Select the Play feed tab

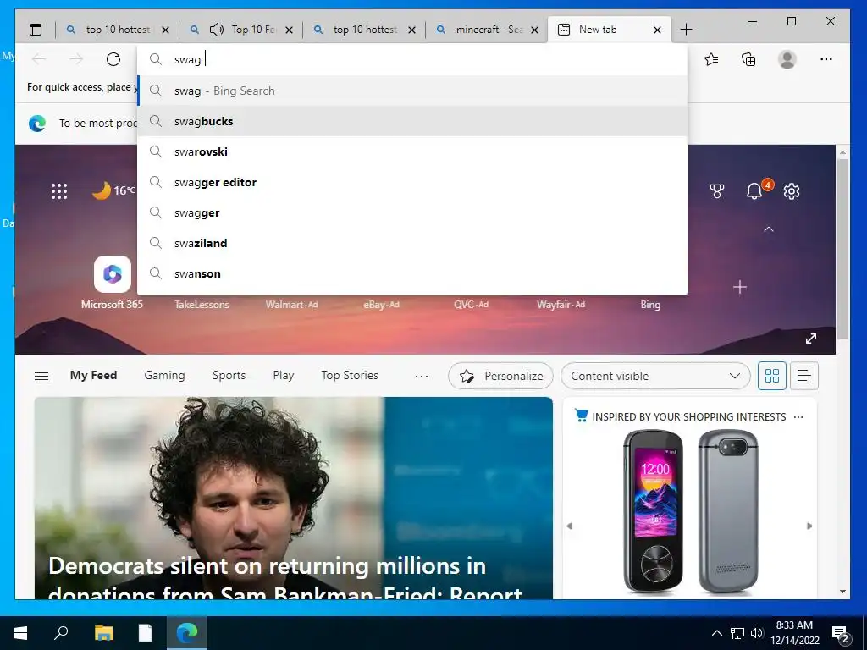pos(283,375)
